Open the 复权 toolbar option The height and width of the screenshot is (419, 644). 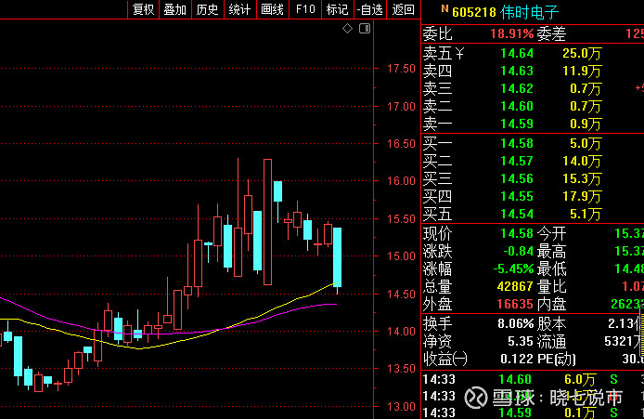(143, 9)
